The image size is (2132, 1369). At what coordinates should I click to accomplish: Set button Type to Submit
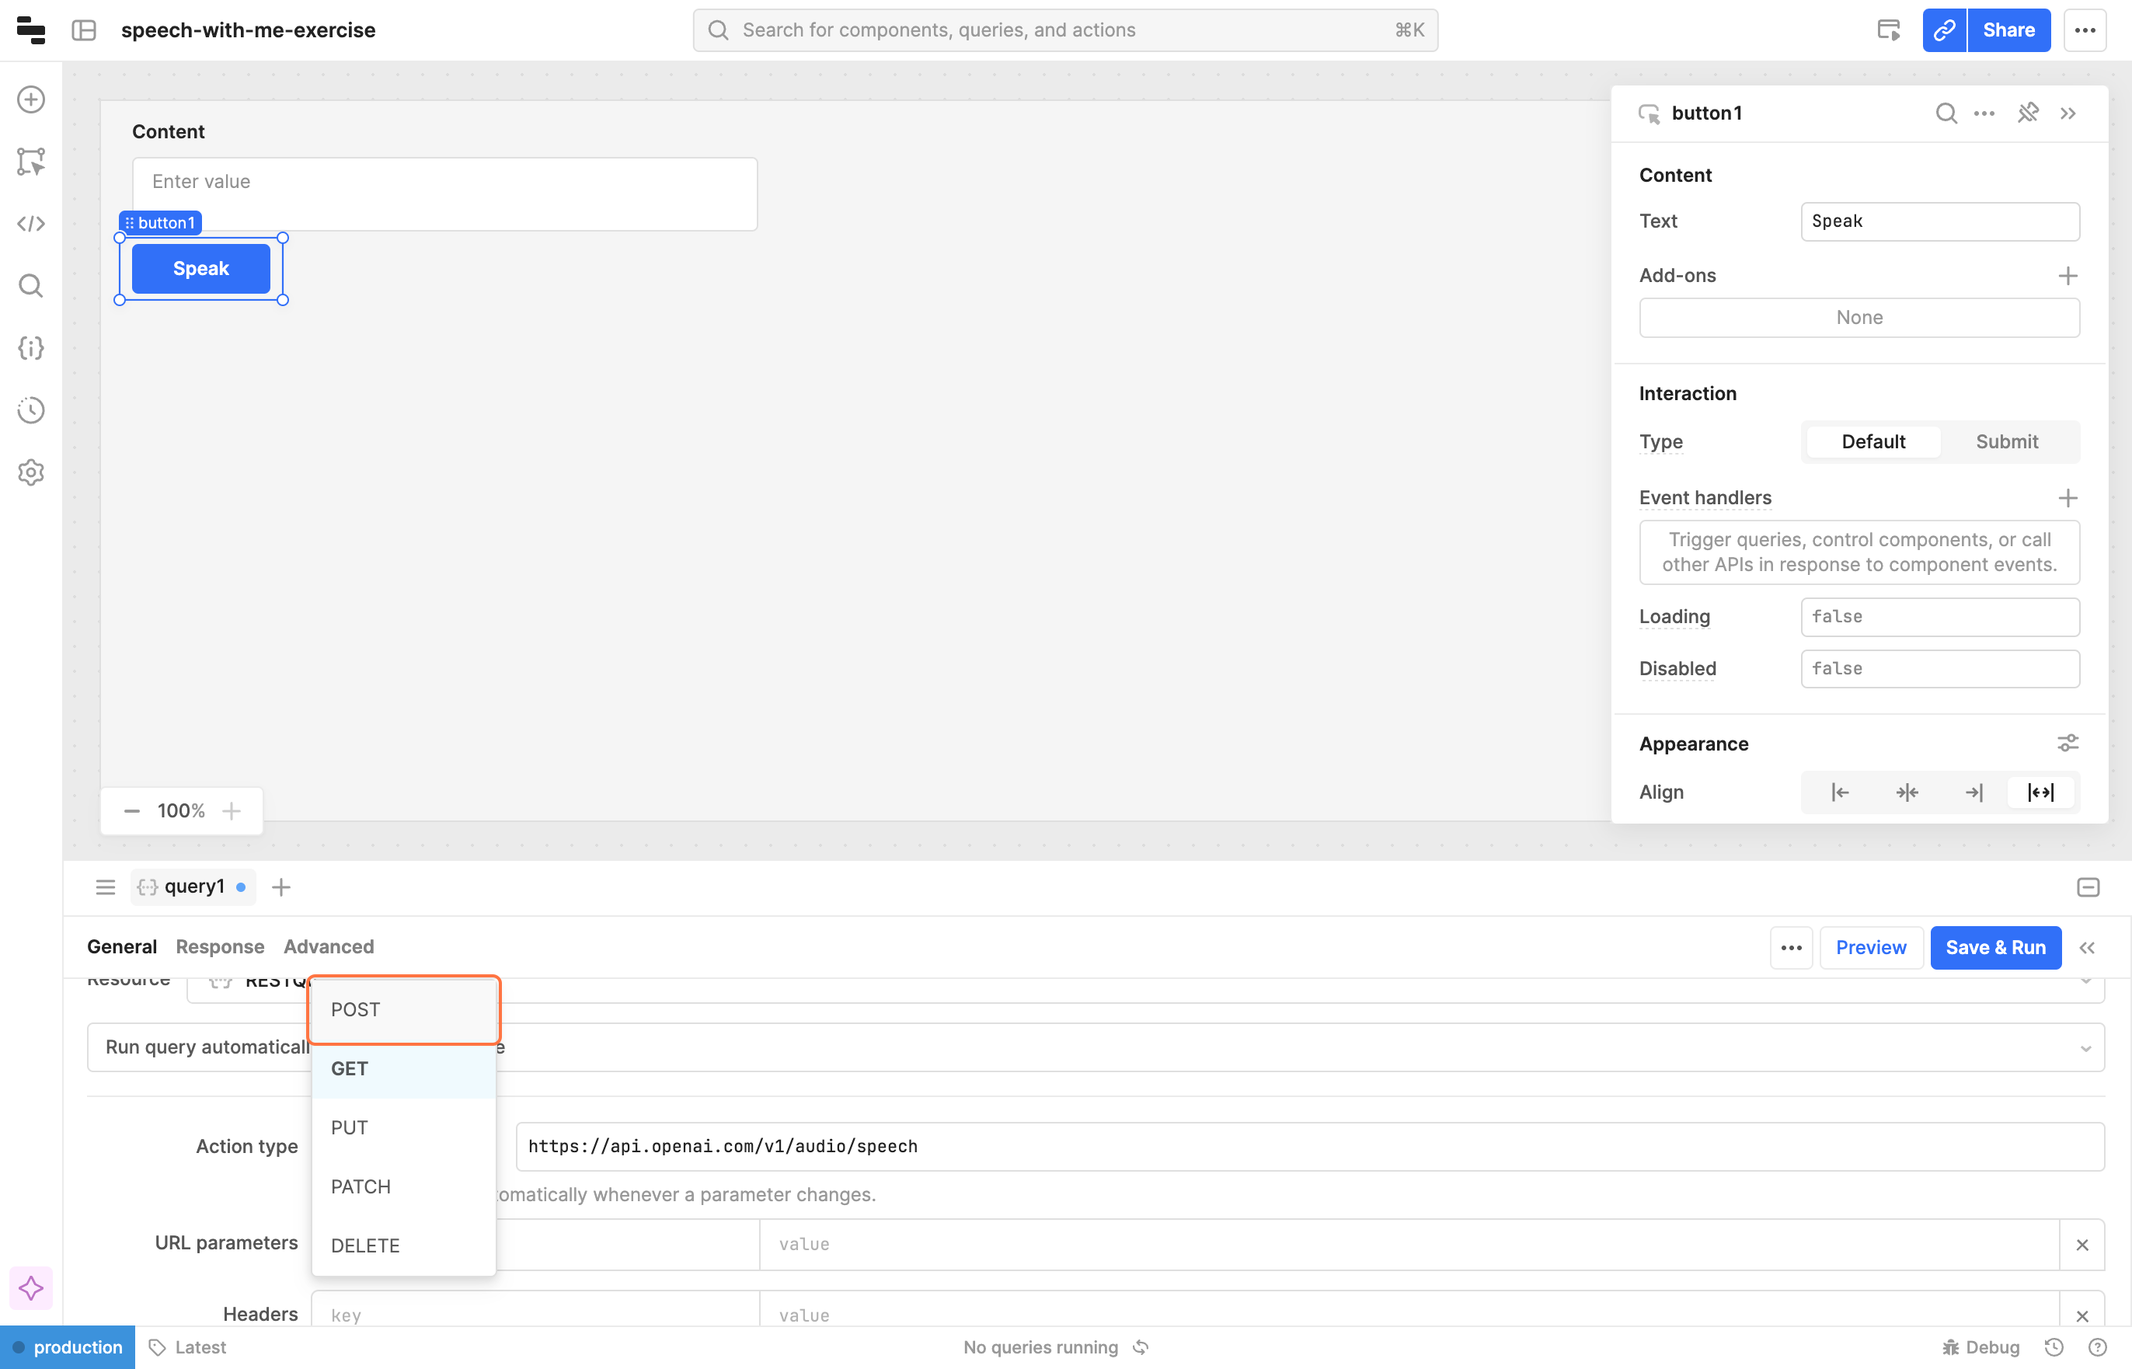pyautogui.click(x=2006, y=442)
